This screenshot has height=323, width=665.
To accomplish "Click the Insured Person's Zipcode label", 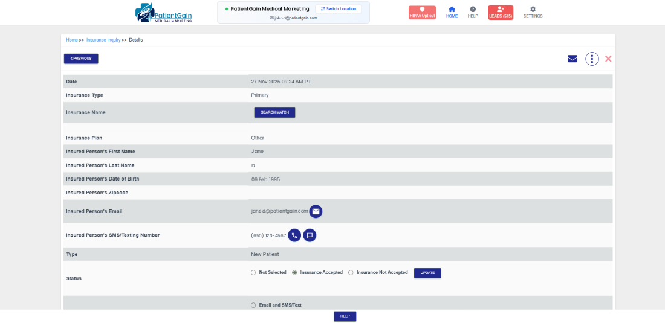I will tap(97, 193).
